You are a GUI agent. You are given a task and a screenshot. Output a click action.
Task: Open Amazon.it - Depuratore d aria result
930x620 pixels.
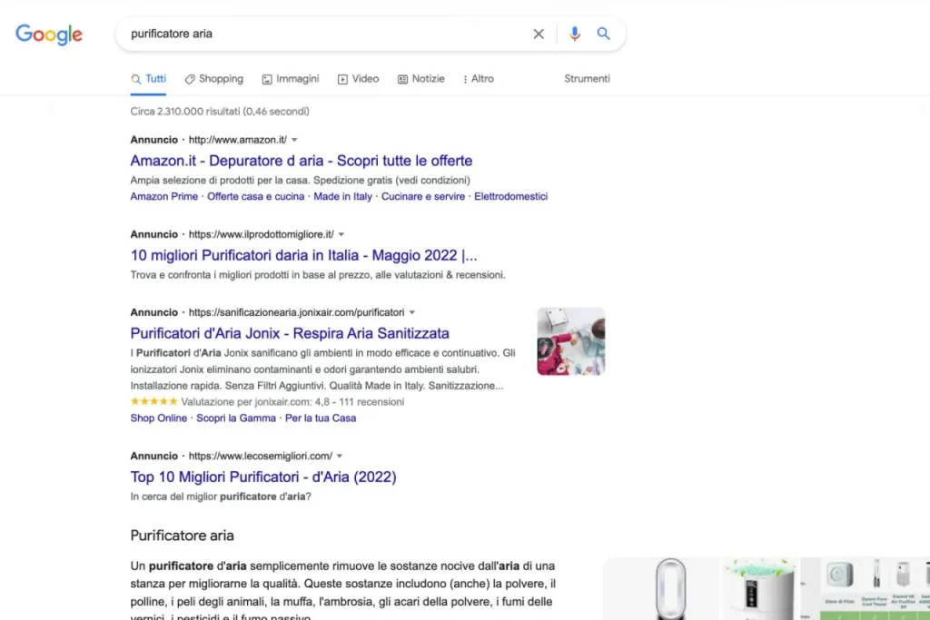pyautogui.click(x=302, y=161)
